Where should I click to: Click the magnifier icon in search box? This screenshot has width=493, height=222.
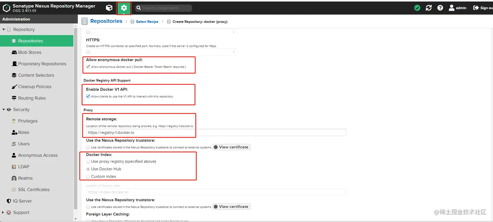coord(139,8)
